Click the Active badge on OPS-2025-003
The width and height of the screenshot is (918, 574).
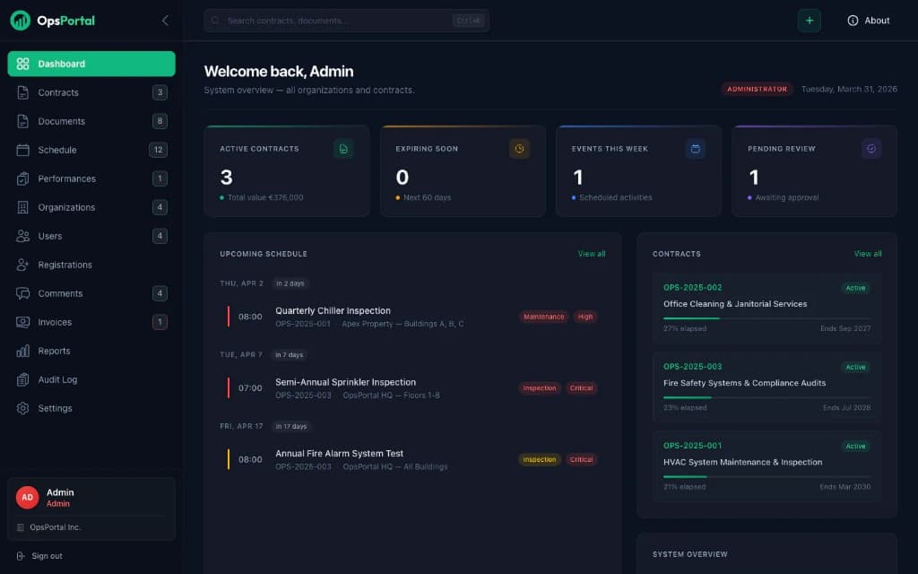tap(855, 367)
